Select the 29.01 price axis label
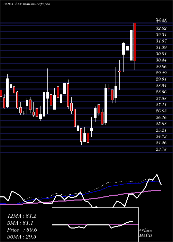Screen dimensions: 173x242 click(161, 79)
